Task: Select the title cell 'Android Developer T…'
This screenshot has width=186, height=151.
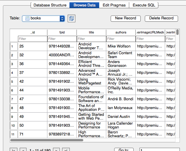Action: tap(91, 46)
